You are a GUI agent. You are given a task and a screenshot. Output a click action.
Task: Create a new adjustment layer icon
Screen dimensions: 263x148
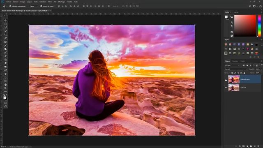coord(247,146)
